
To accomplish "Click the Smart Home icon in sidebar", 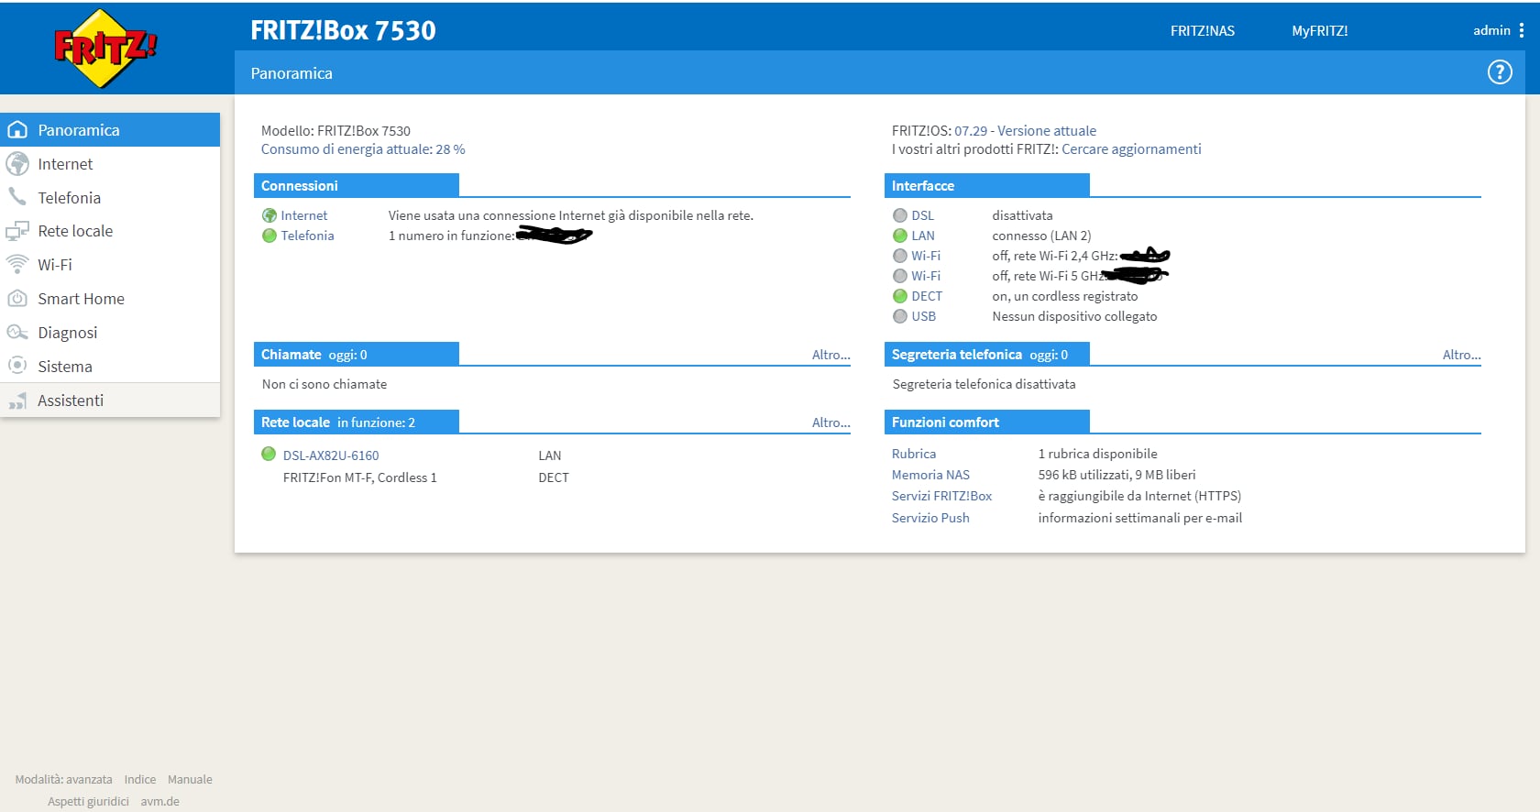I will click(x=17, y=299).
